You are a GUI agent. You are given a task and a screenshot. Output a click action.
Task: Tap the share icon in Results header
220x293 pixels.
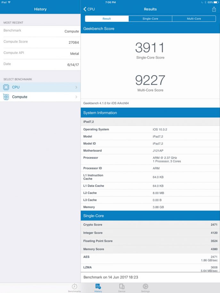click(x=214, y=9)
